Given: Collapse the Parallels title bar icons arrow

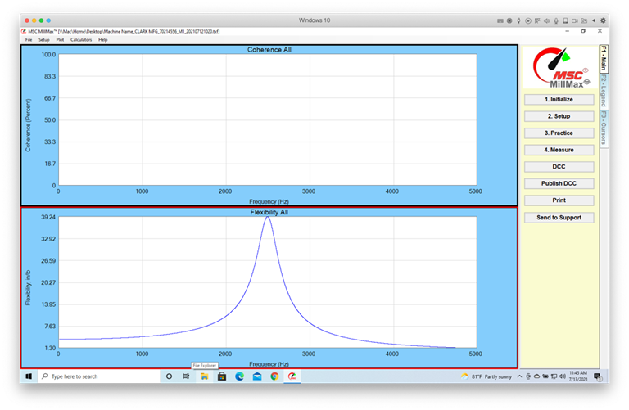Looking at the screenshot, I should [594, 20].
